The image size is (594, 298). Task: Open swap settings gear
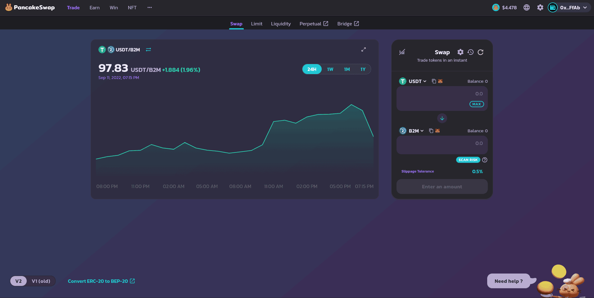pos(460,52)
